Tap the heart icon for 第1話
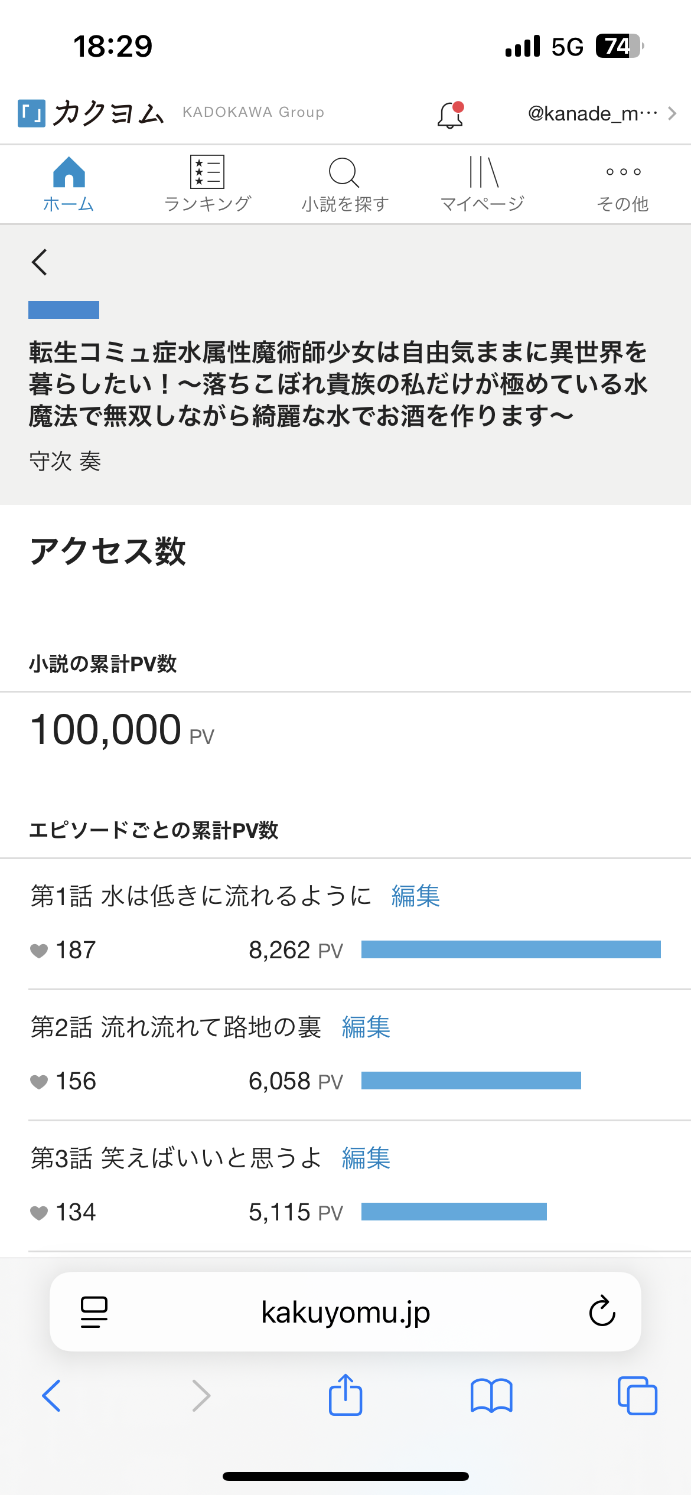Viewport: 691px width, 1495px height. click(x=39, y=951)
